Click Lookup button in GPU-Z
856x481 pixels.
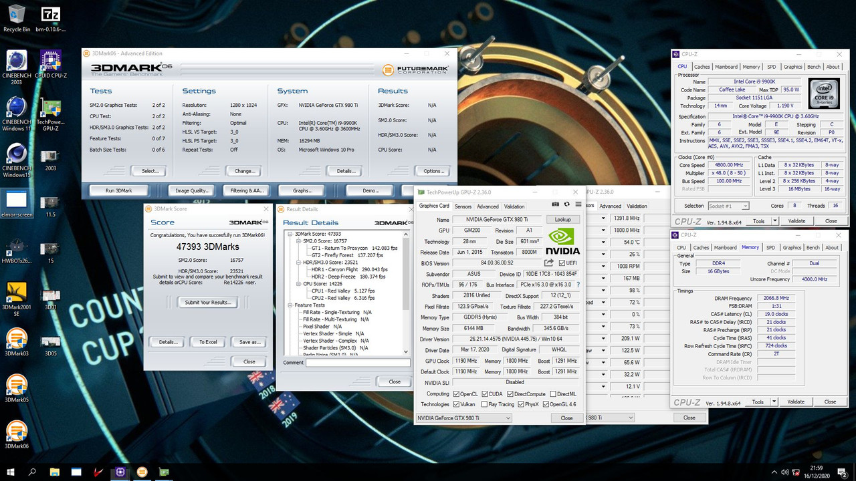click(x=563, y=219)
